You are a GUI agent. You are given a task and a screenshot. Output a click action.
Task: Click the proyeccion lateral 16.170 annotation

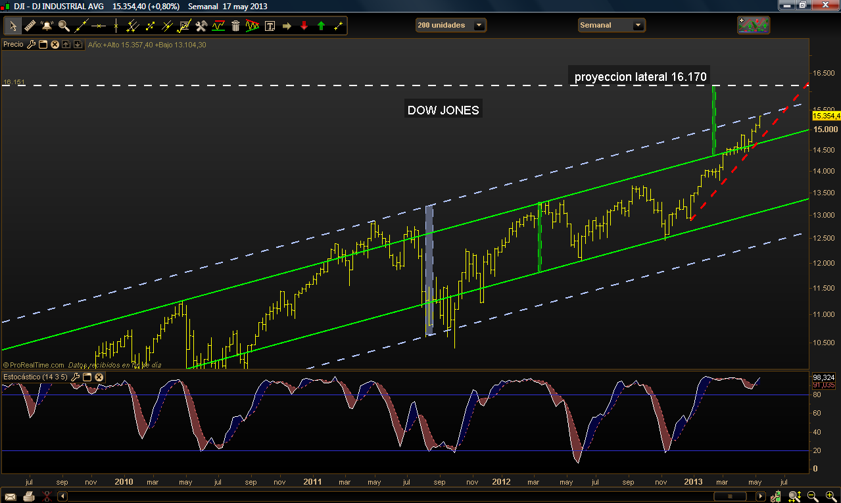coord(640,77)
